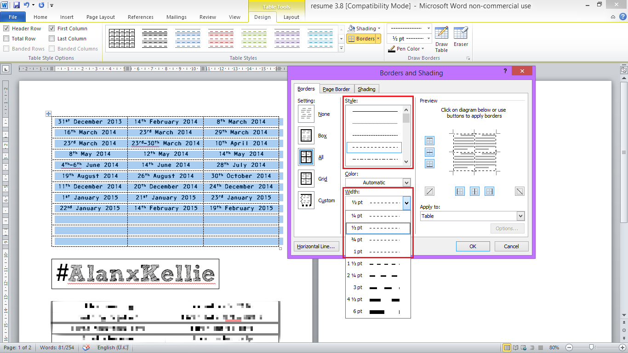Select the red table style thumbnail

[221, 39]
